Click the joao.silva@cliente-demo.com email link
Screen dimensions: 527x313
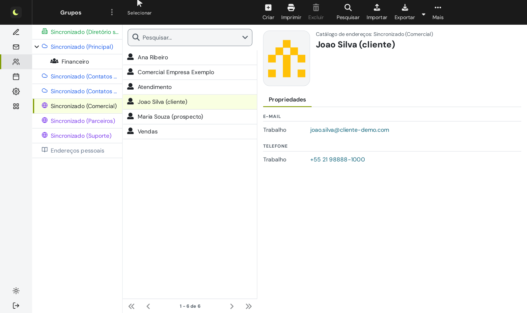349,130
